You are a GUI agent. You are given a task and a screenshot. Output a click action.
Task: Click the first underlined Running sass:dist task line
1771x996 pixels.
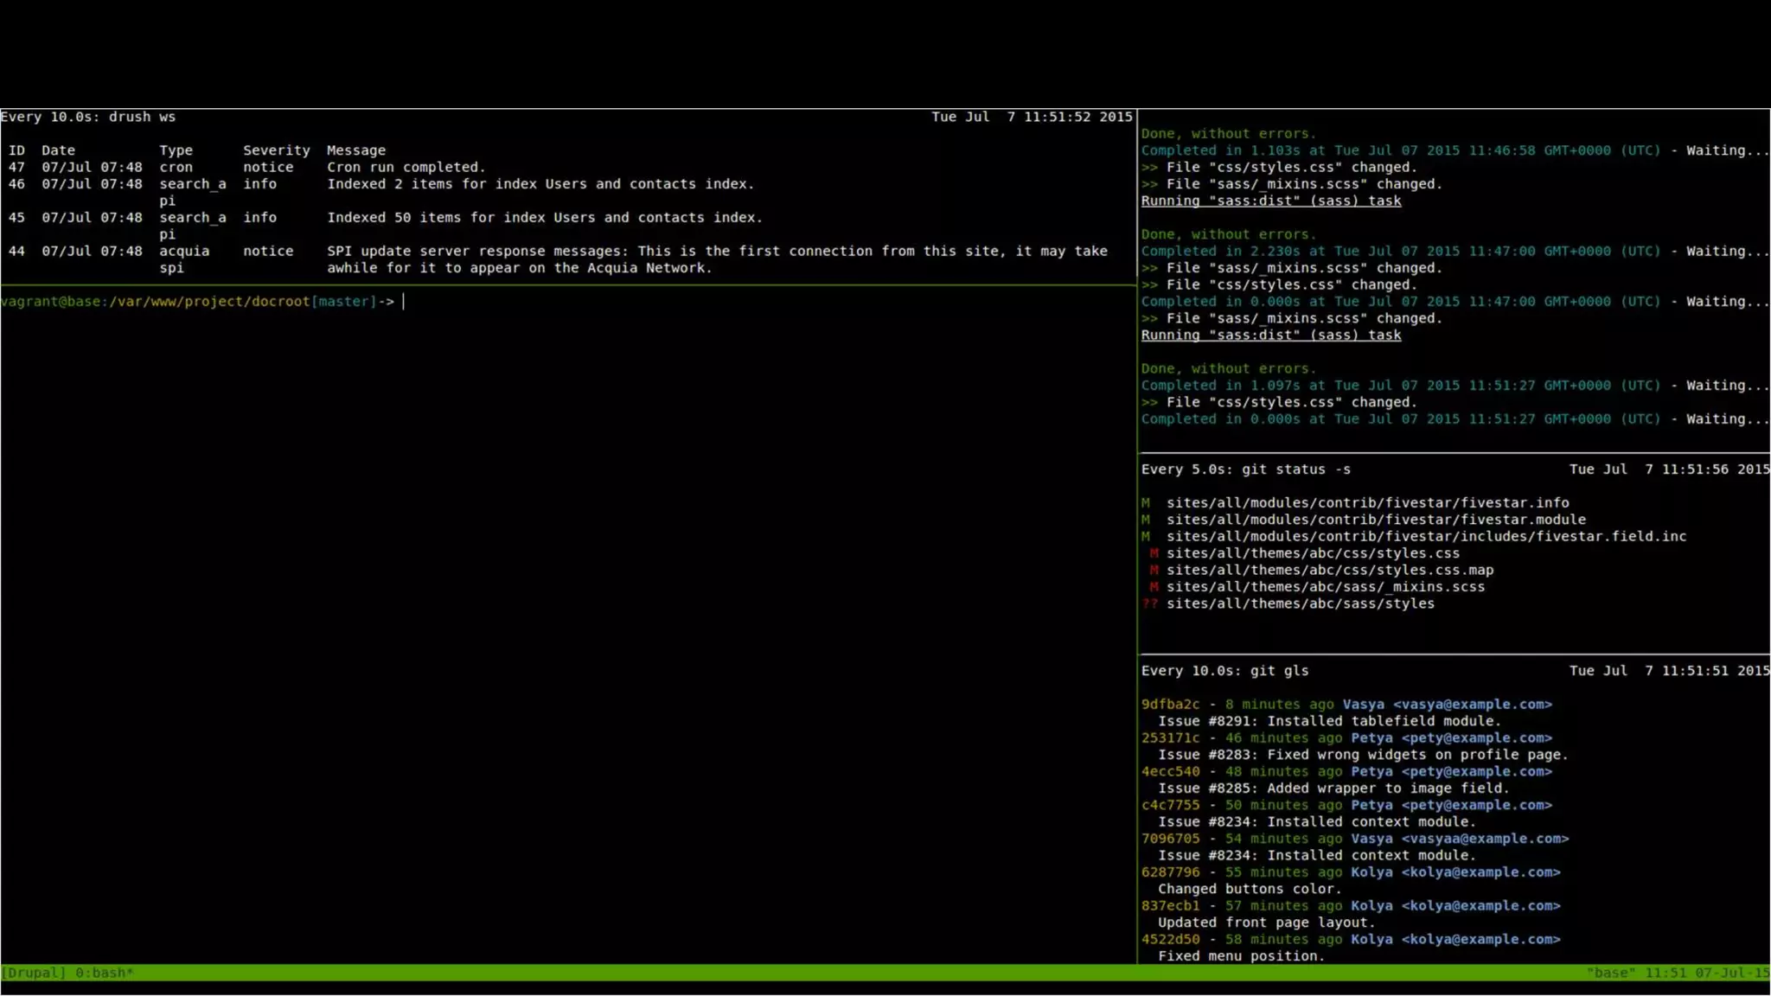[1270, 201]
